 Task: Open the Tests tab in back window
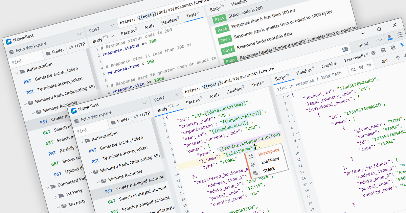tap(192, 15)
